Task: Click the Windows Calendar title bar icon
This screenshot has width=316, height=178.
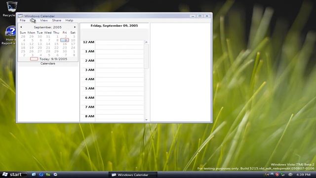Action: [21, 16]
